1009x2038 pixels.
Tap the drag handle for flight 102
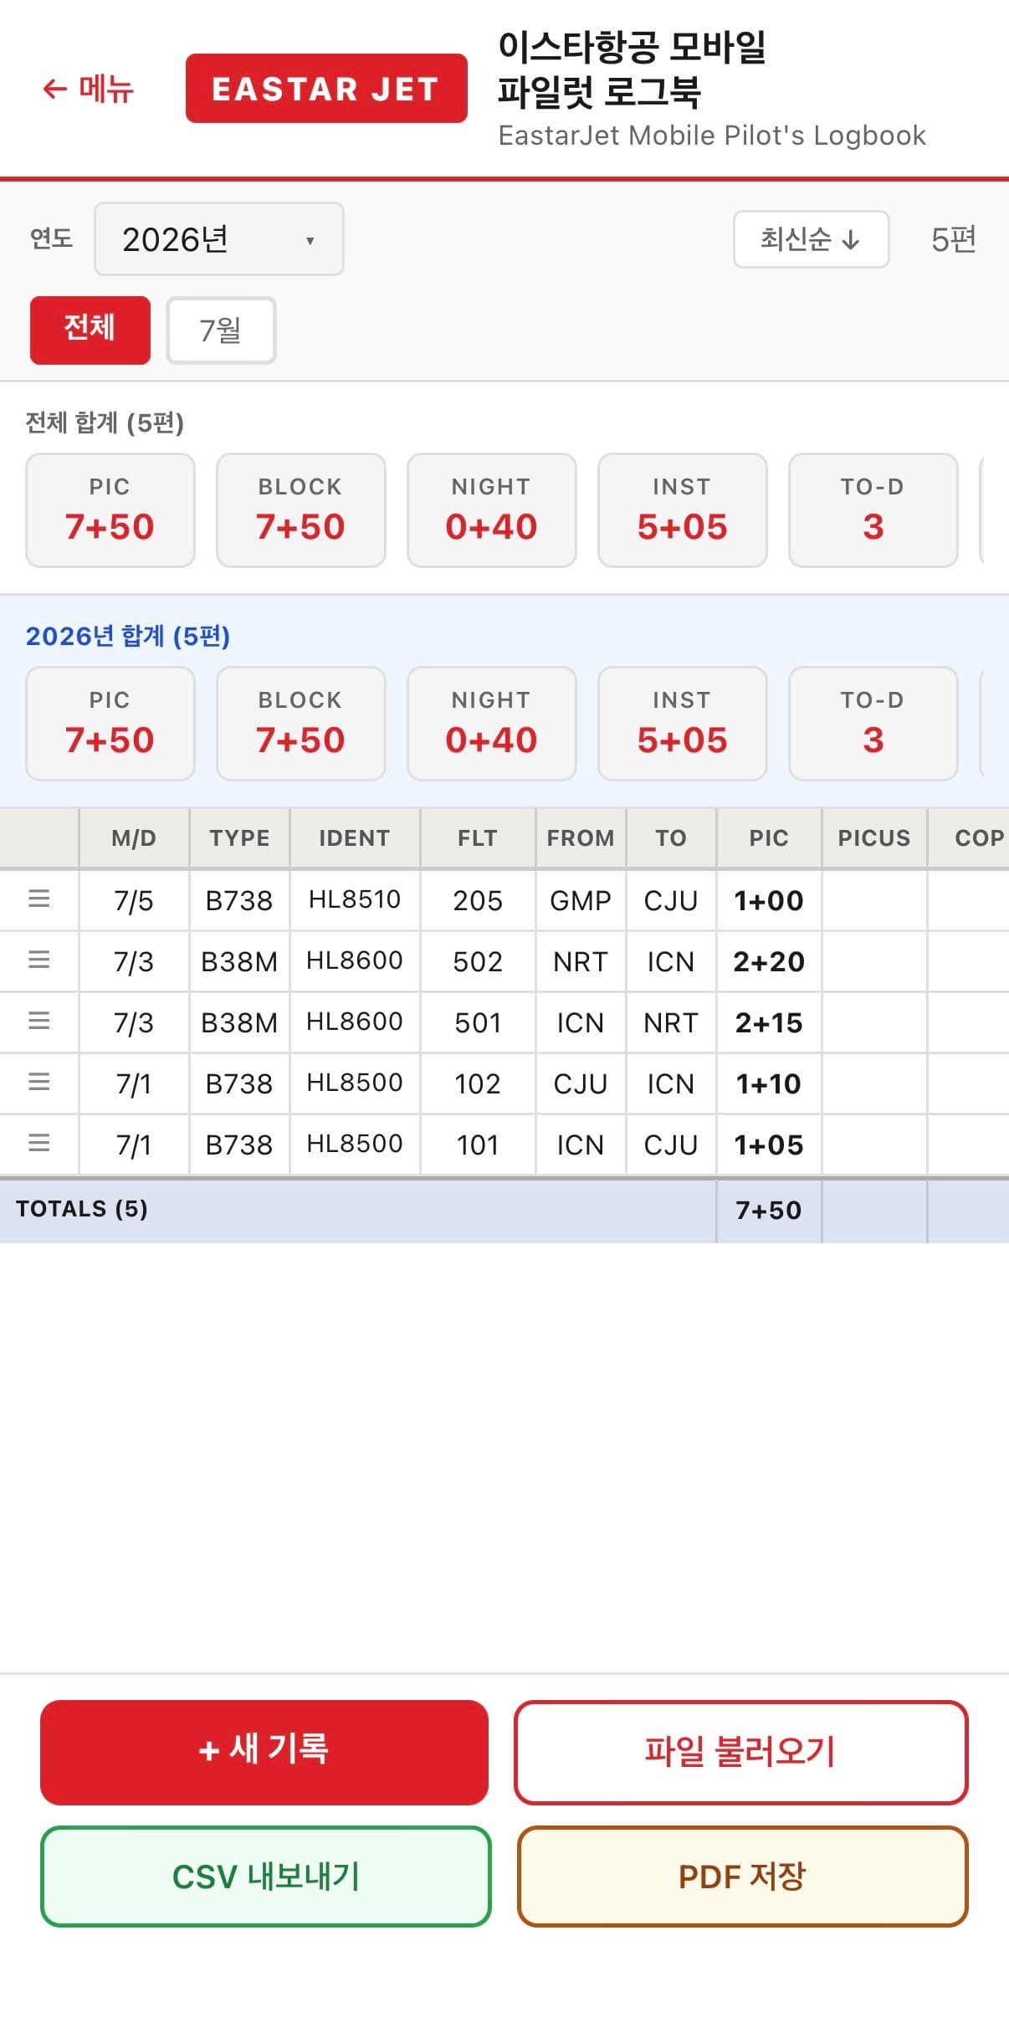tap(39, 1083)
